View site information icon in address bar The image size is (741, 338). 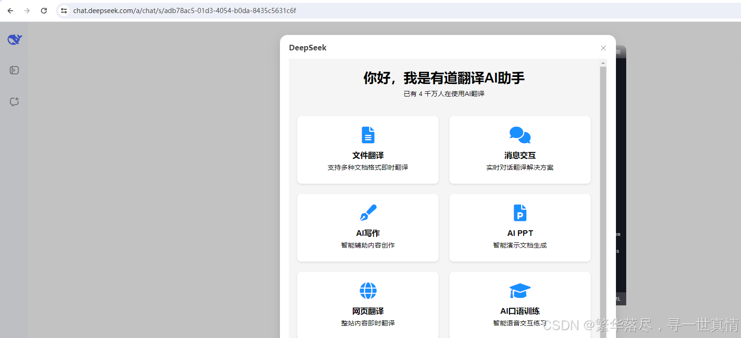click(64, 11)
